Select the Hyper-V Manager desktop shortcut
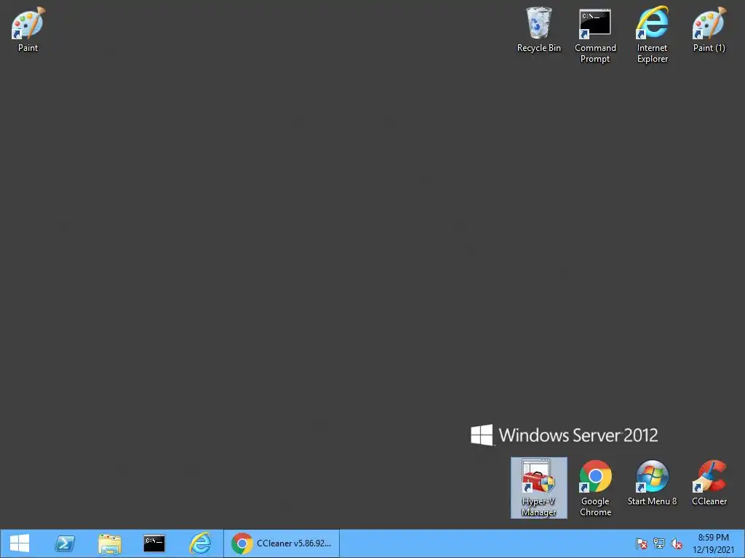This screenshot has height=558, width=745. coord(539,488)
